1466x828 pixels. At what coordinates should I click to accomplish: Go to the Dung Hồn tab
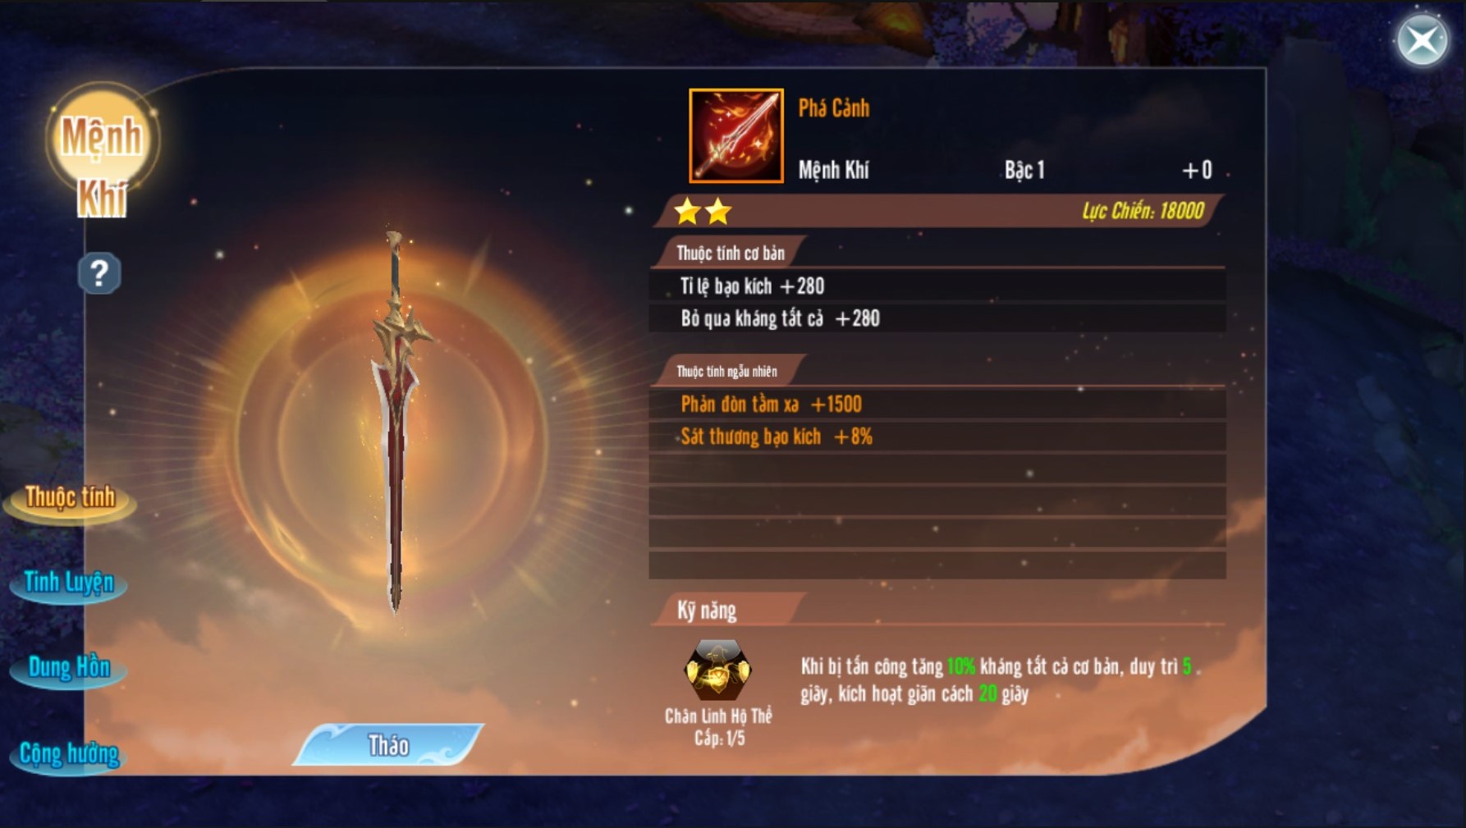69,669
